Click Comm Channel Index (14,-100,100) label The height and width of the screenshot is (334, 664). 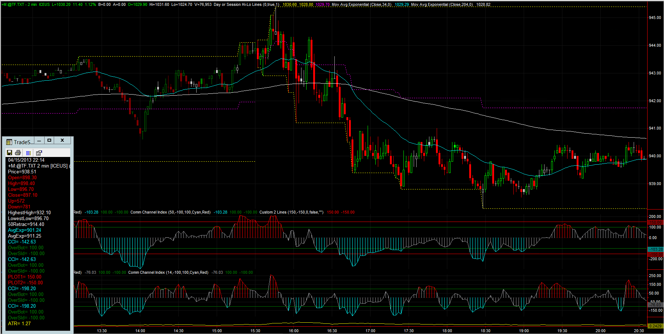pyautogui.click(x=168, y=272)
